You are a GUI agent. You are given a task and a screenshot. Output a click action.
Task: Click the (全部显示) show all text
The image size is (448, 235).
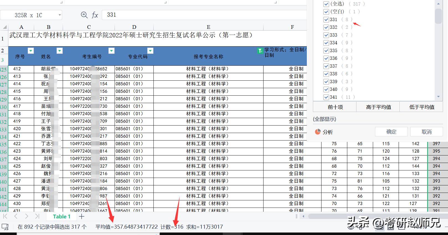click(325, 119)
